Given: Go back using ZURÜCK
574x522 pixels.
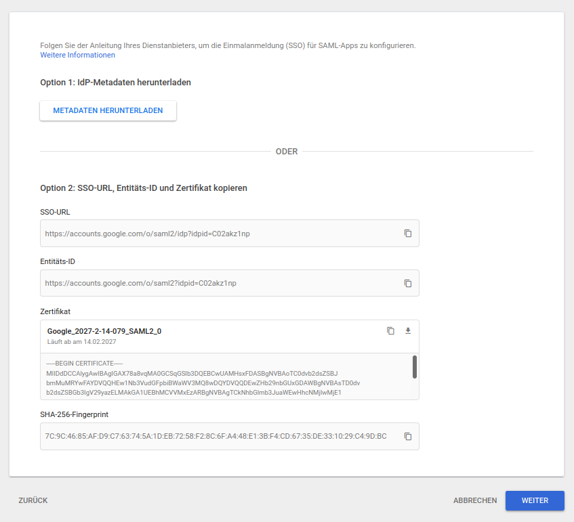Looking at the screenshot, I should coord(33,501).
